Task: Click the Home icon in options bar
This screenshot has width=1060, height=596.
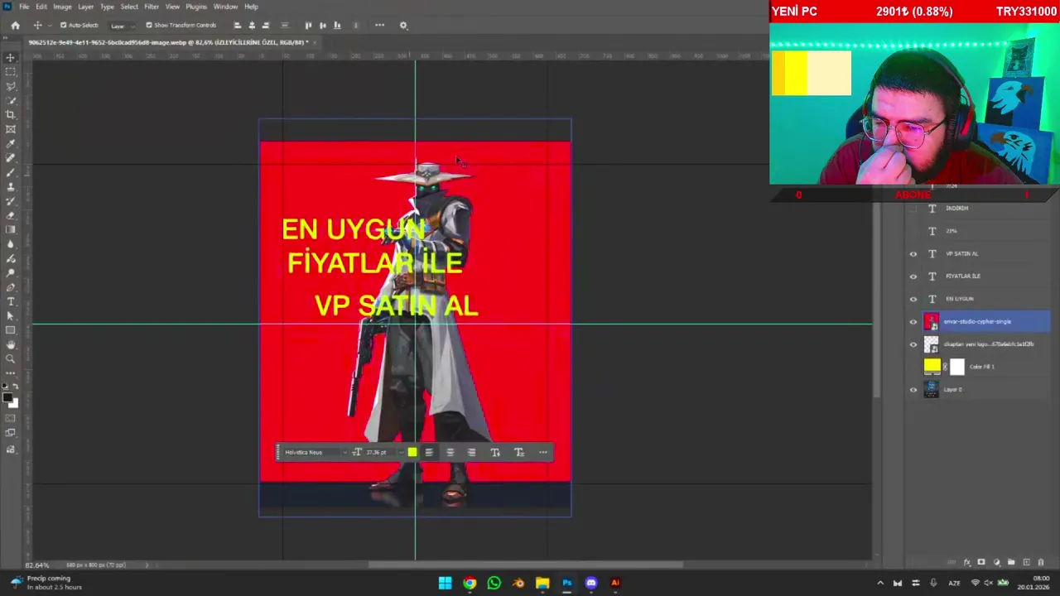Action: (x=15, y=25)
